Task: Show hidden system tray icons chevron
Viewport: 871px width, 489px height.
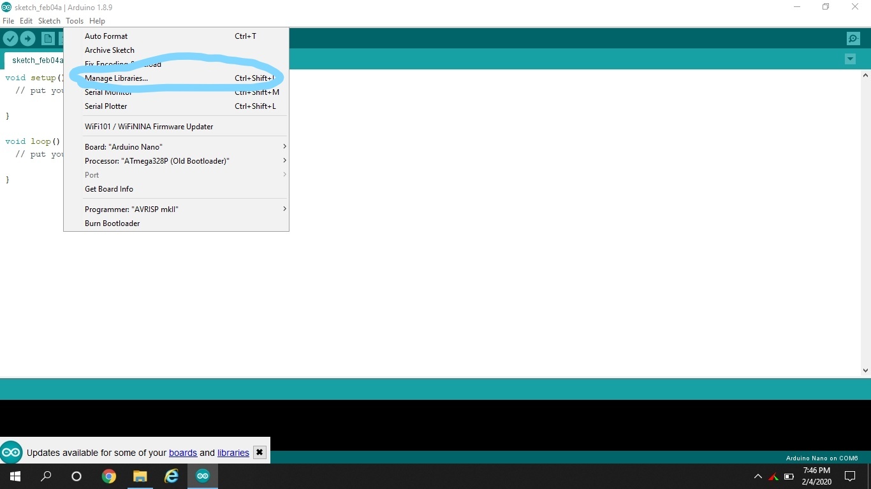Action: pyautogui.click(x=758, y=476)
